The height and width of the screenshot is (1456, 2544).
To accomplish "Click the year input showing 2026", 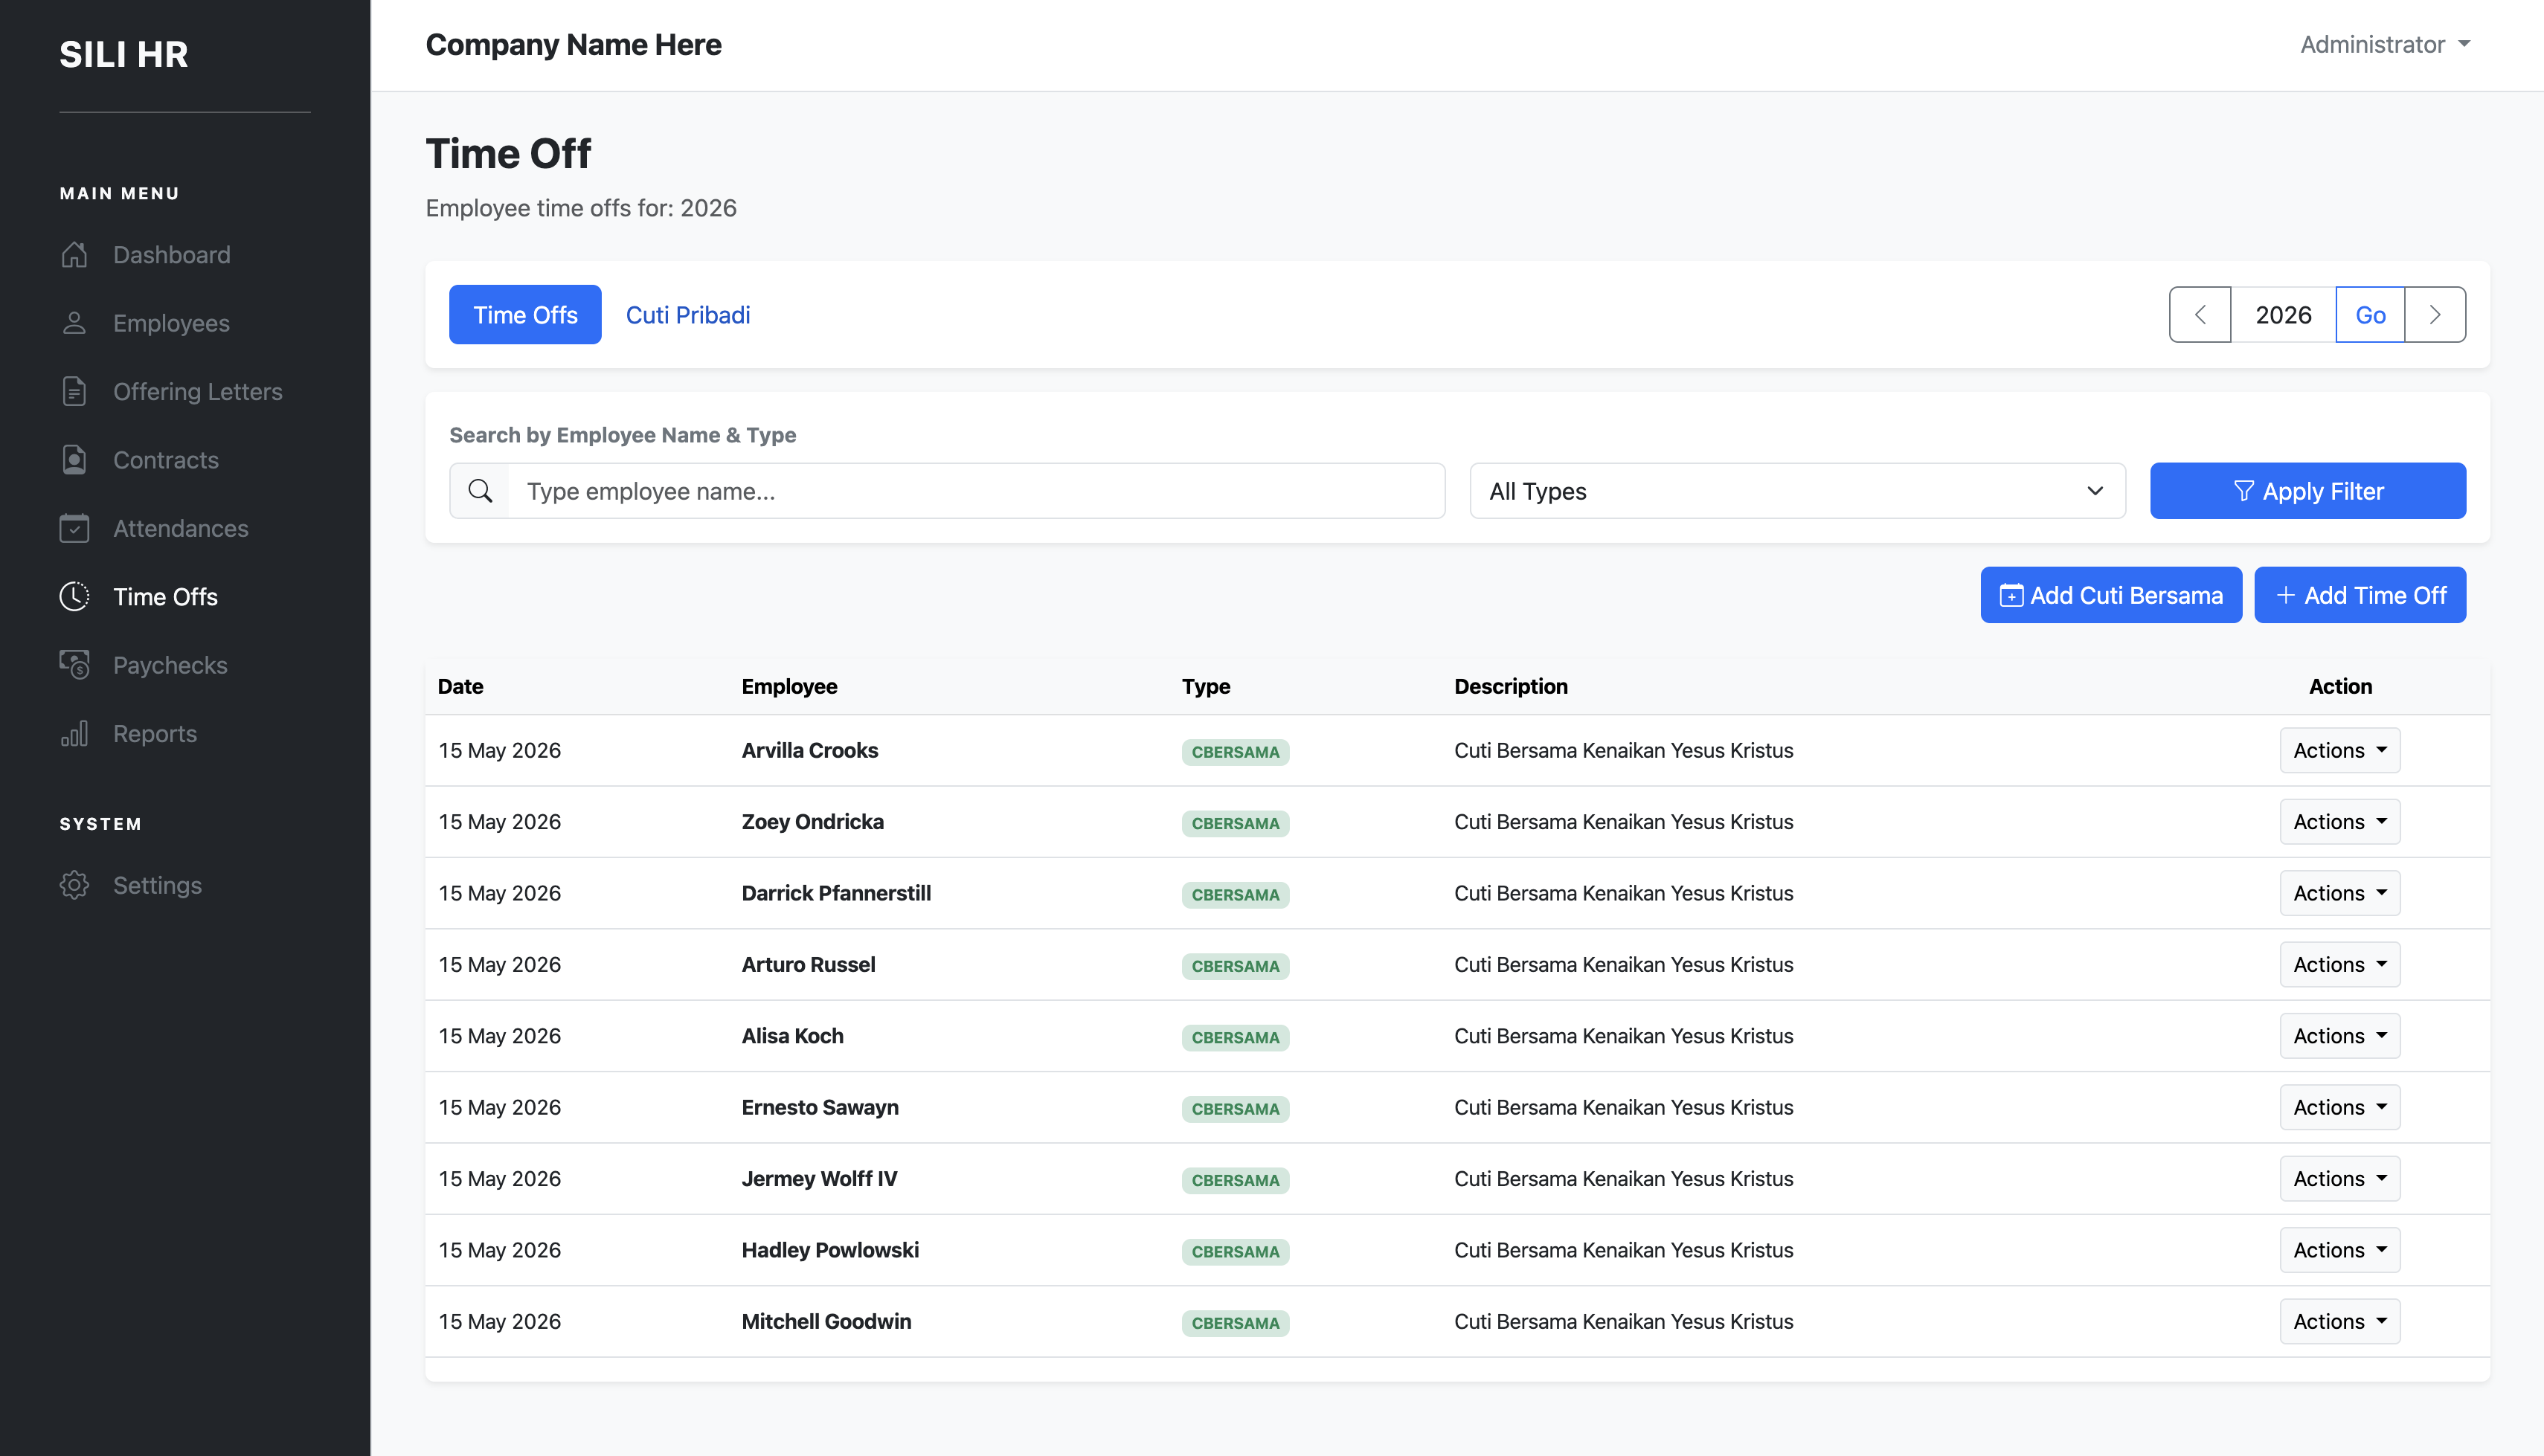I will (2283, 315).
